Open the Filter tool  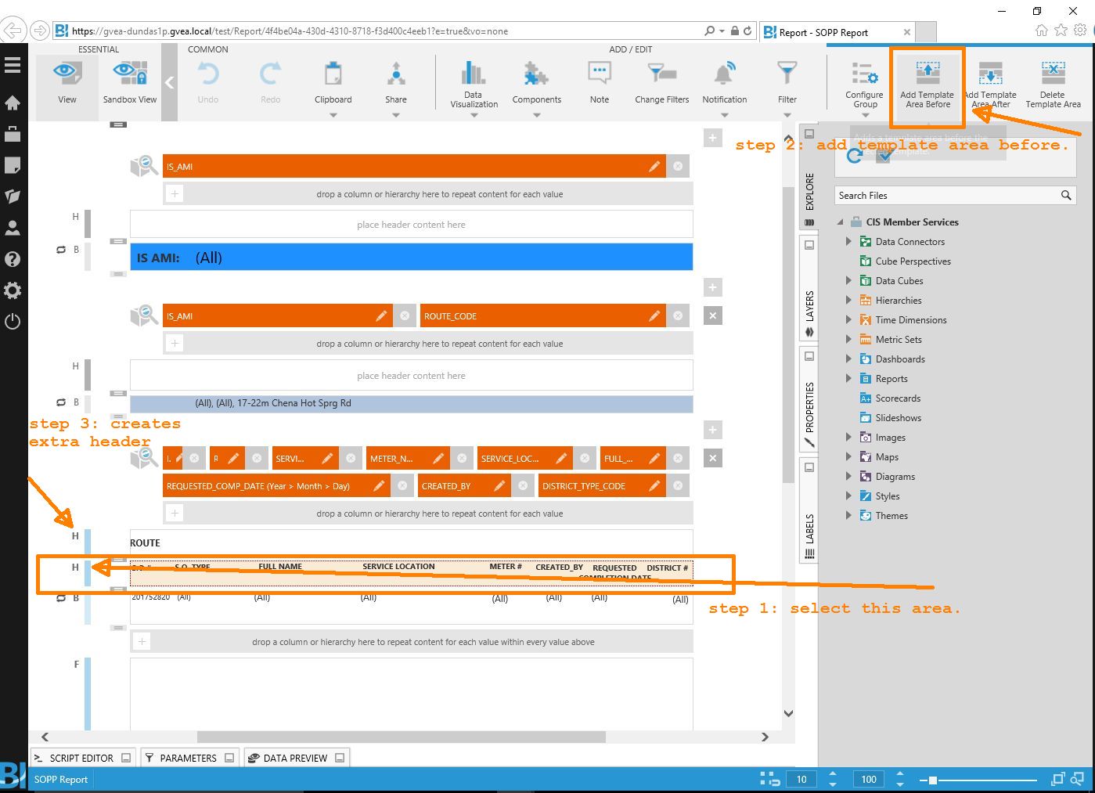(787, 82)
